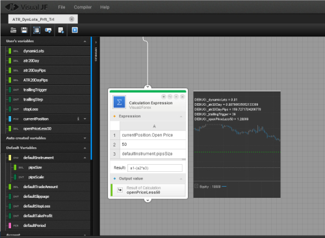Image resolution: width=325 pixels, height=238 pixels.
Task: Select the defaultTakeProfit variable
Action: (x=47, y=216)
